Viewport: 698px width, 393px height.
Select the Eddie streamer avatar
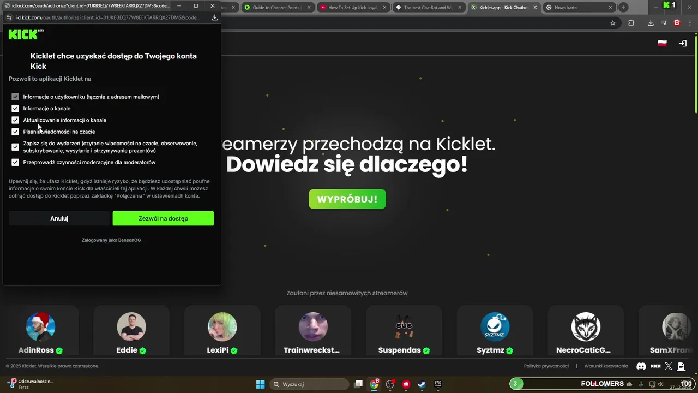pos(131,327)
